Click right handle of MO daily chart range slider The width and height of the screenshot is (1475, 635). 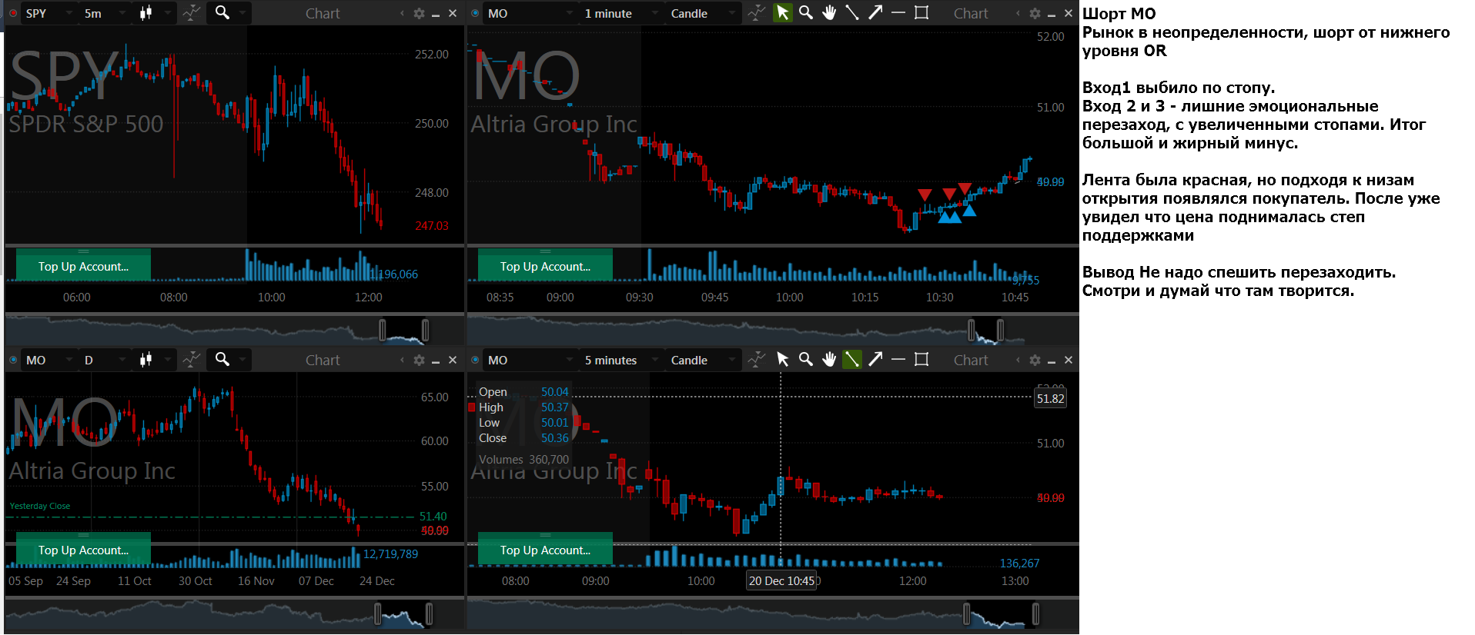tap(429, 613)
